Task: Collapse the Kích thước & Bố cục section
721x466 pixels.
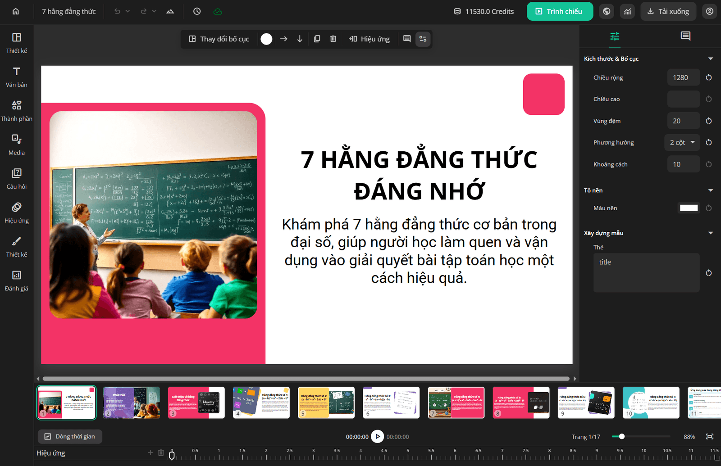Action: click(711, 59)
